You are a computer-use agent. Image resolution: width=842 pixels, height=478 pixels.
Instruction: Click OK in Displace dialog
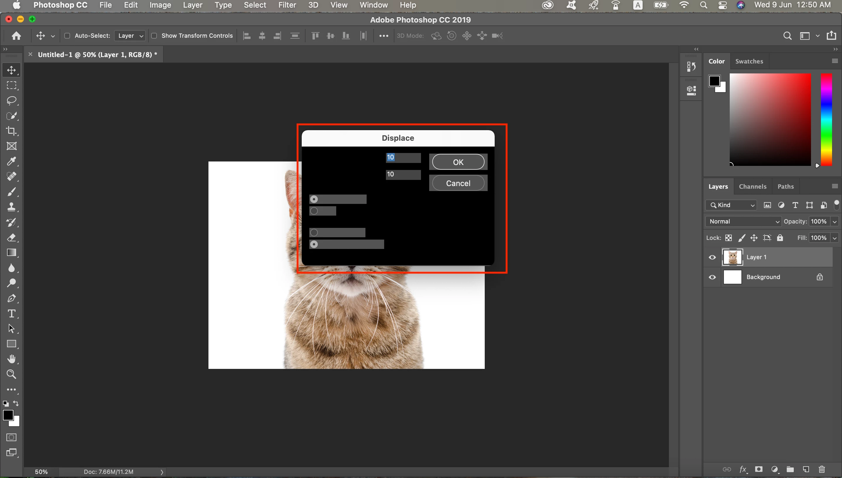tap(458, 162)
